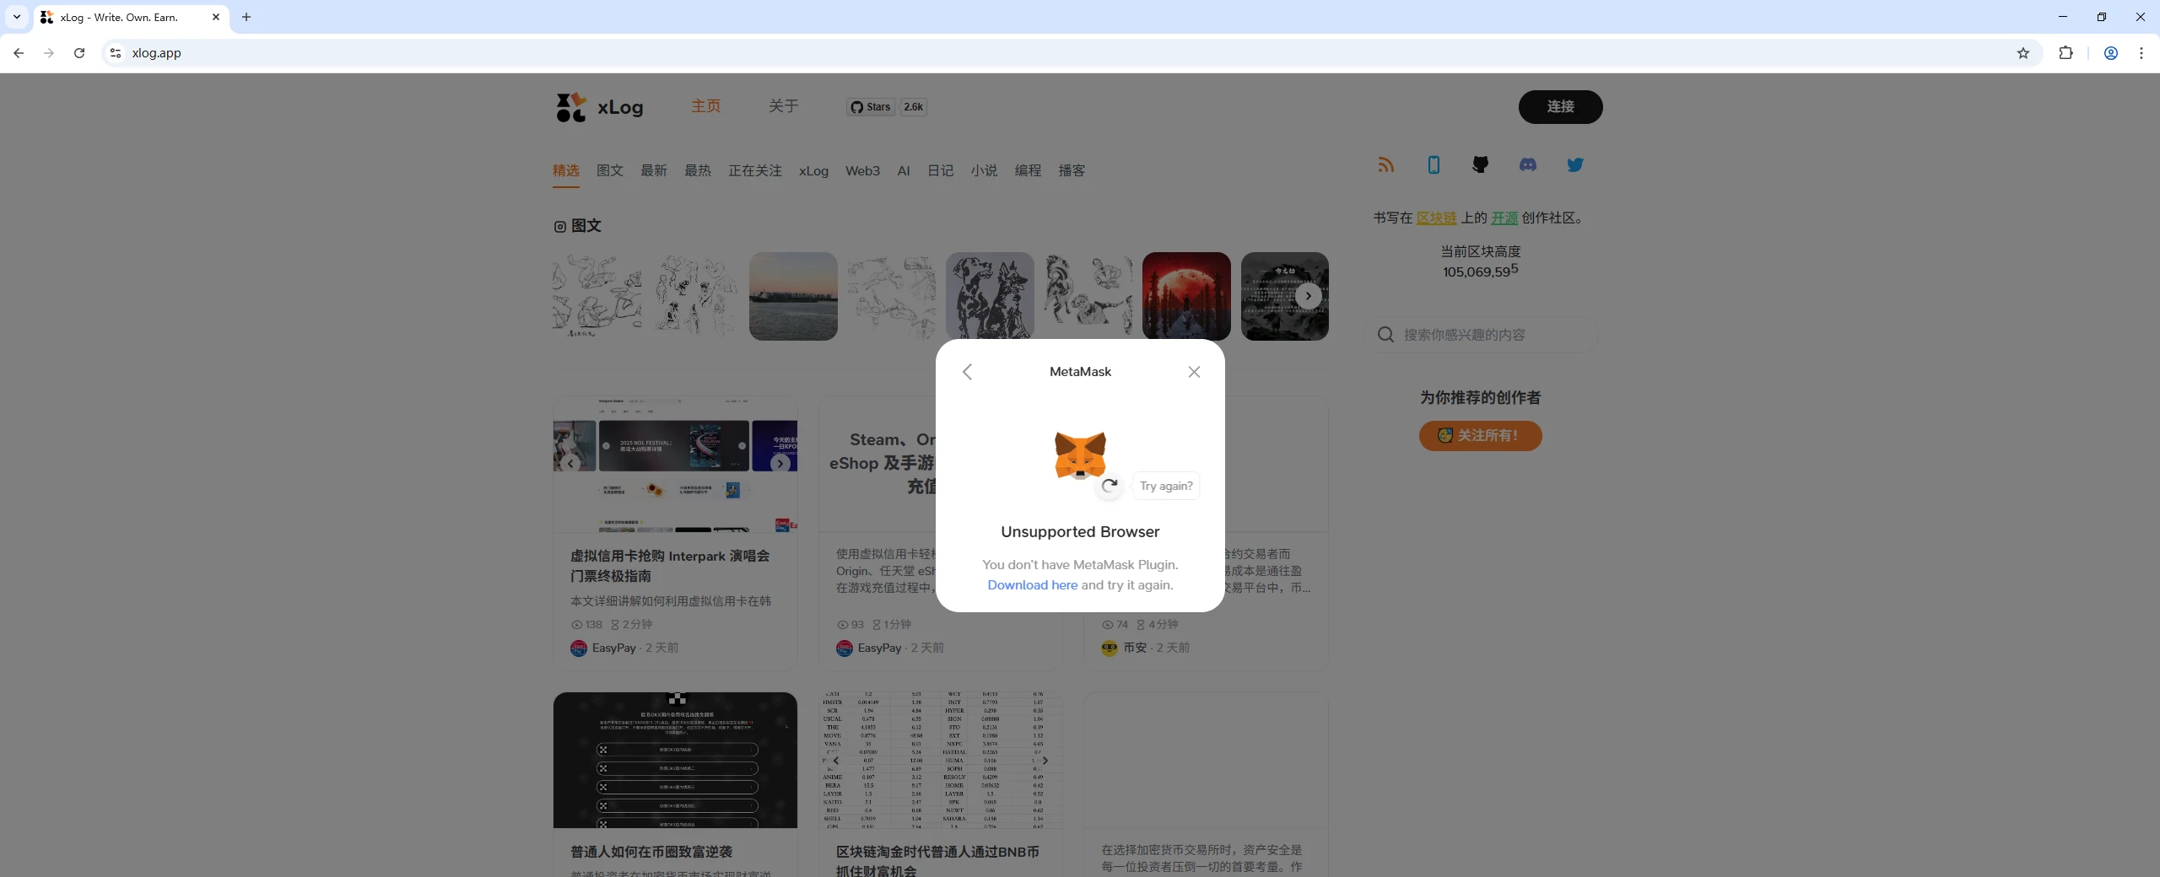Go to previous image in Interpark post card

pos(570,463)
